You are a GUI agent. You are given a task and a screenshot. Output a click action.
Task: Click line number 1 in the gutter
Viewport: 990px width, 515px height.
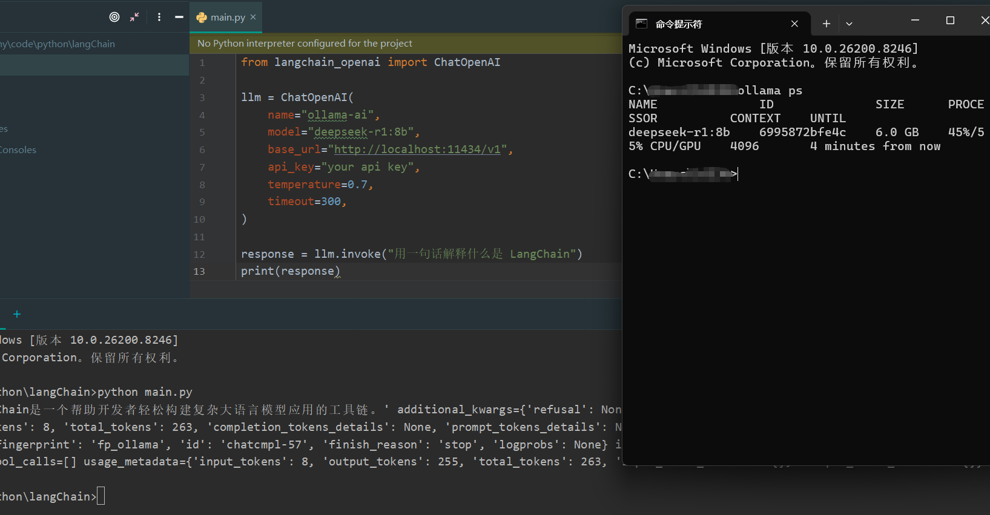tap(202, 63)
